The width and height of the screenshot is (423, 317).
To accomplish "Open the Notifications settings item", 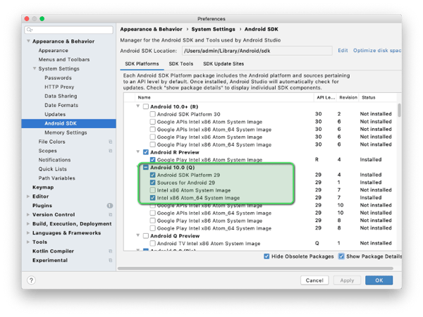I will (54, 160).
